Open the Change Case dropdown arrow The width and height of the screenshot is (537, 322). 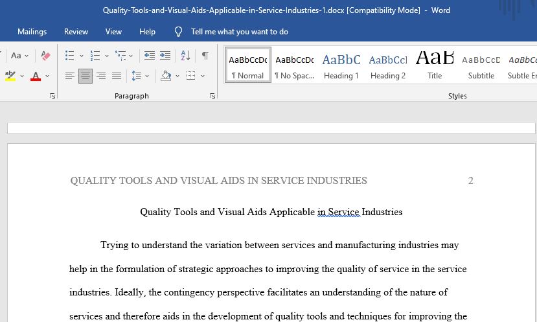[27, 56]
